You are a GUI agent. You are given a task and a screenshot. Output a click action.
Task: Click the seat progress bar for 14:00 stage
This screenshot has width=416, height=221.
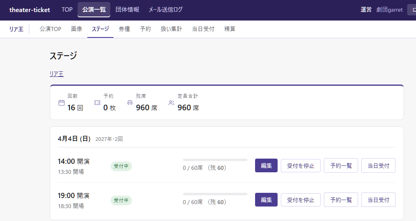[215, 160]
